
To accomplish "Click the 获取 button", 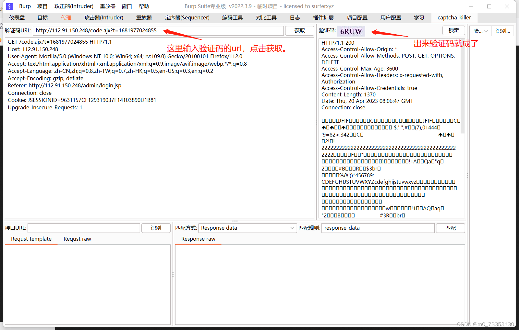I will (300, 30).
